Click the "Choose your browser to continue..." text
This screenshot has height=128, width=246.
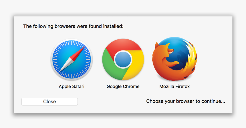point(186,101)
